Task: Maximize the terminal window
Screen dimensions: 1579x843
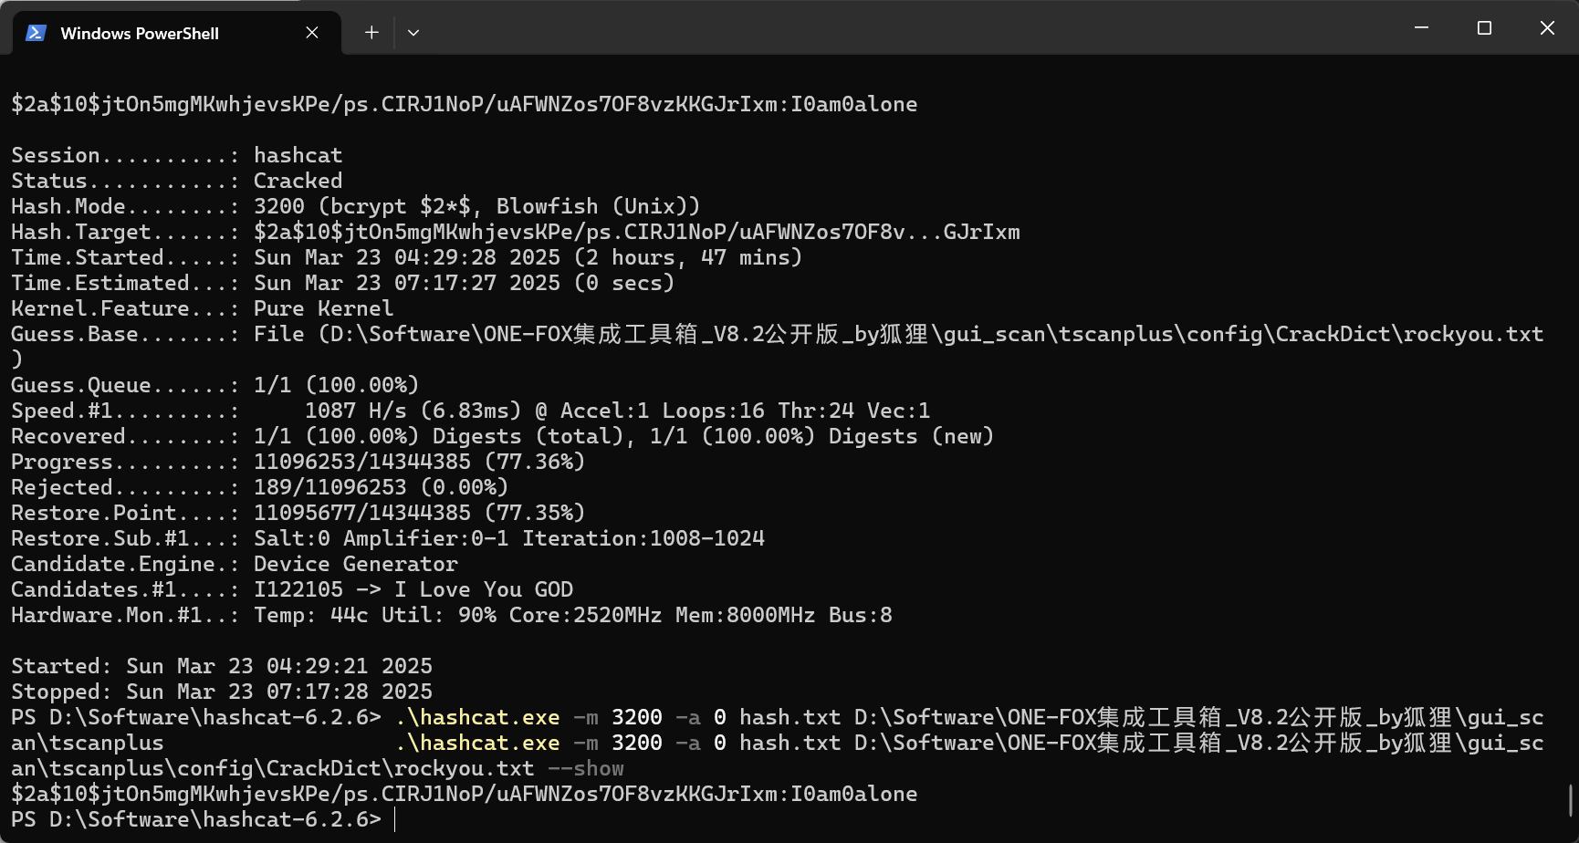Action: coord(1484,28)
